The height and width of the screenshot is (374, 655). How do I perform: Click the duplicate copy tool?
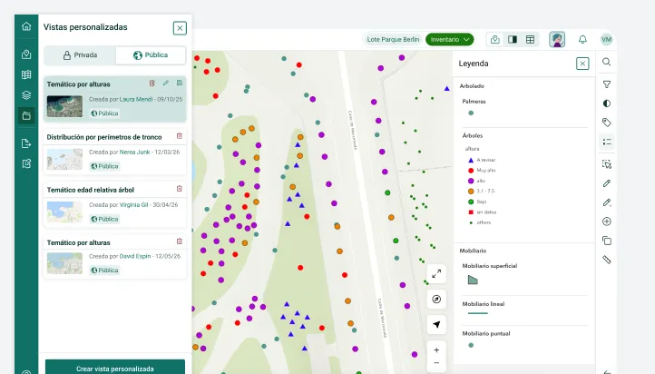click(607, 241)
